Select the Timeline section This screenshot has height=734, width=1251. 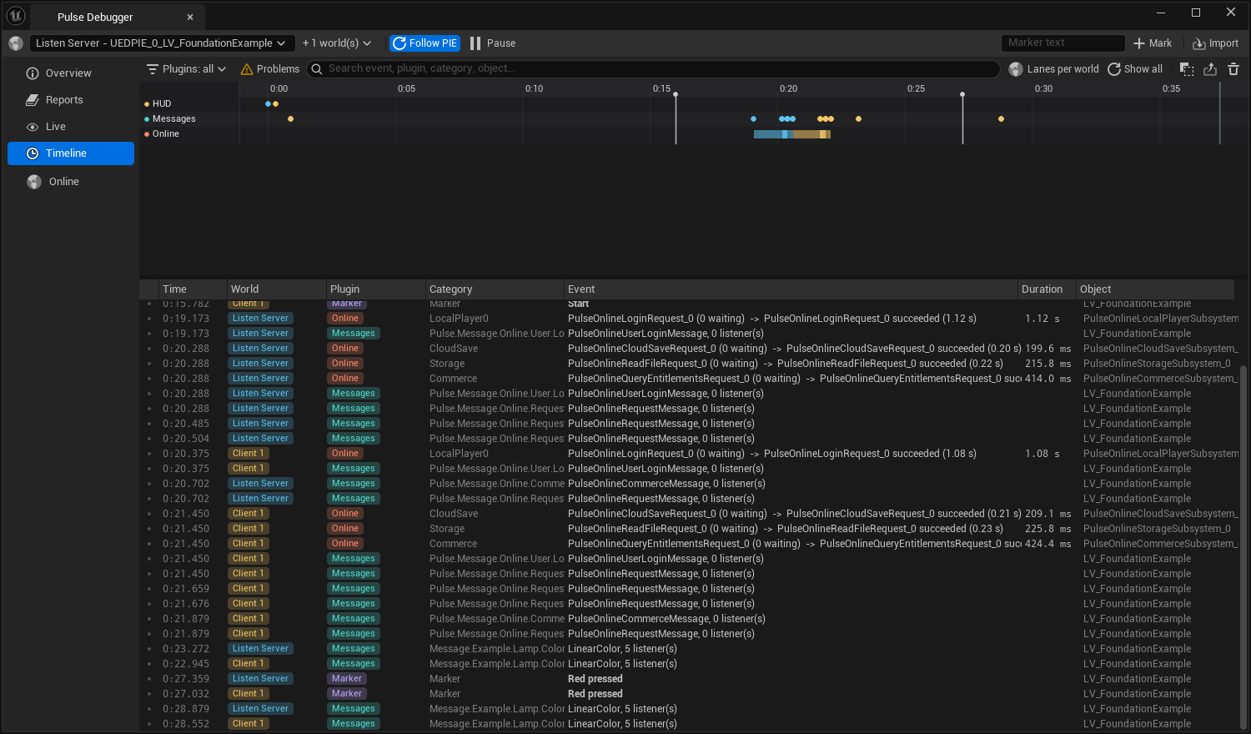coord(71,153)
